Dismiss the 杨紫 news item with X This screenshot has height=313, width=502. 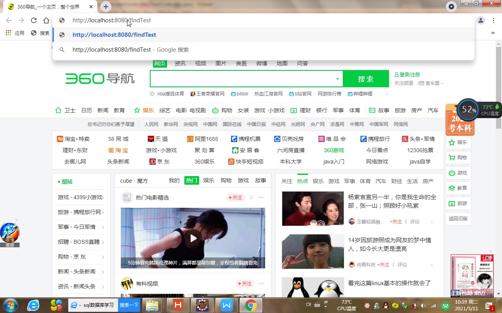pyautogui.click(x=432, y=222)
